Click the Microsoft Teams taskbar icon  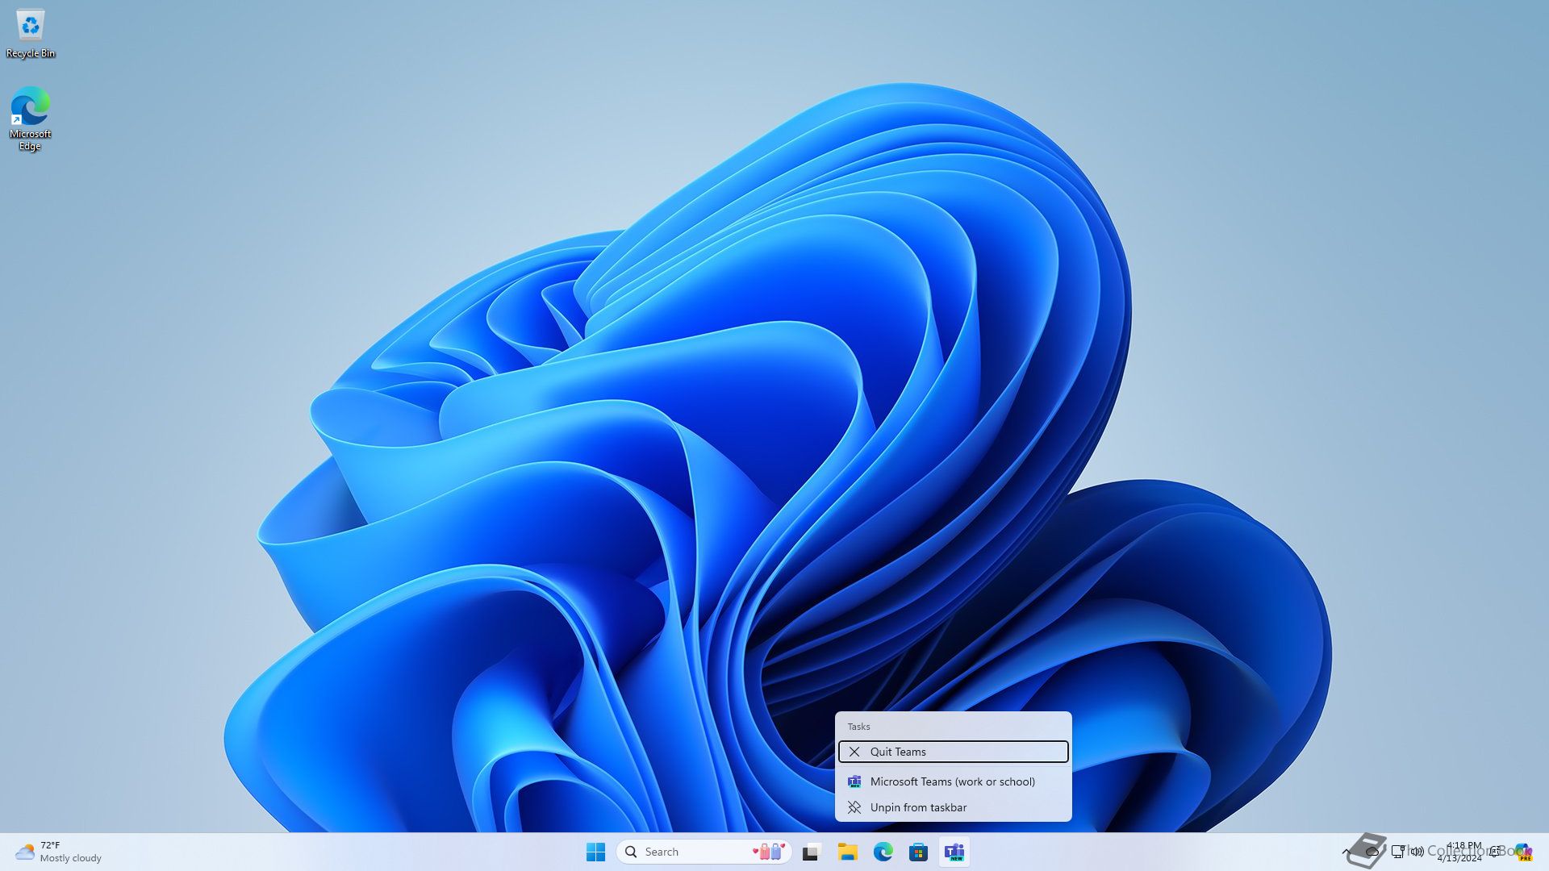954,852
